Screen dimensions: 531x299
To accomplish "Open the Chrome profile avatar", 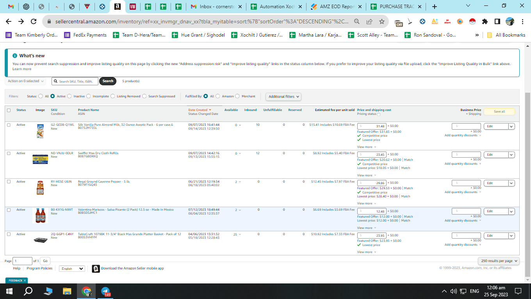I will click(x=510, y=22).
